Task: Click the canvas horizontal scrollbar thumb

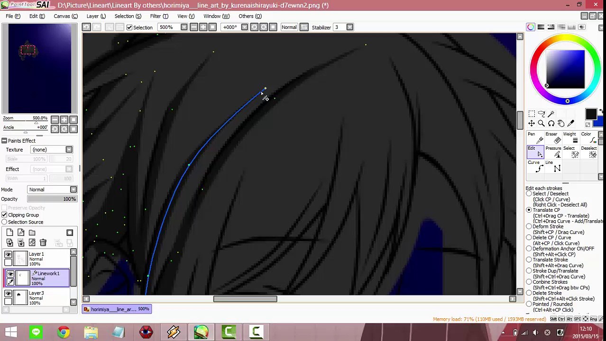Action: coord(245,299)
